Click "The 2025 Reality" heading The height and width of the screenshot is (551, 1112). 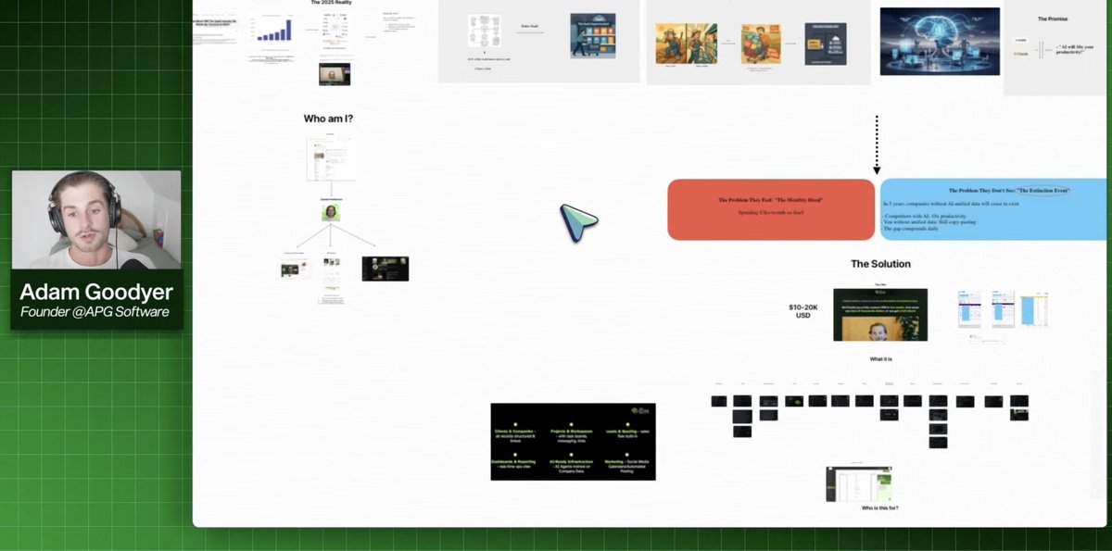pos(331,3)
